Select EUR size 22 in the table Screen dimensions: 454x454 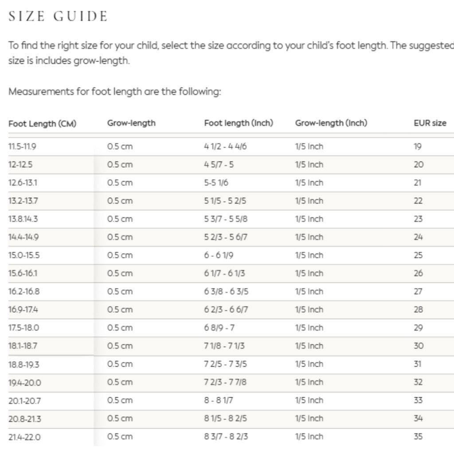[x=418, y=201]
